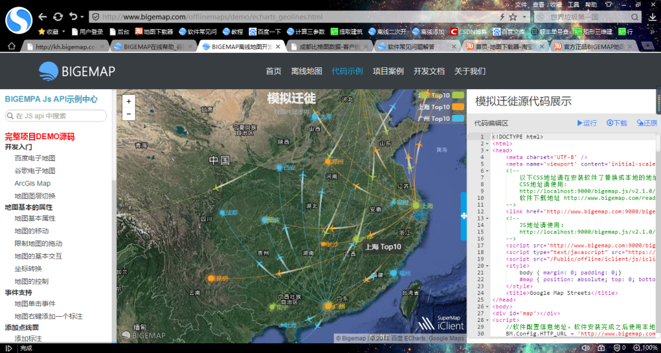Switch to the 成都比格图数据 tab
The height and width of the screenshot is (353, 661).
(x=329, y=47)
